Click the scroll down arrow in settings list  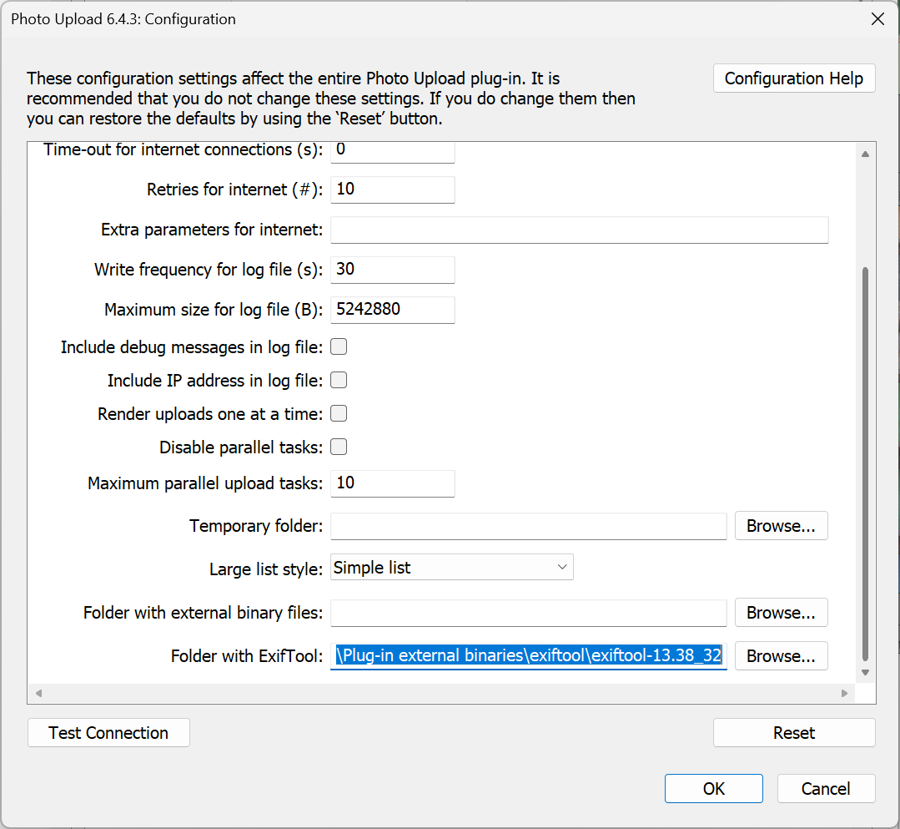(865, 673)
